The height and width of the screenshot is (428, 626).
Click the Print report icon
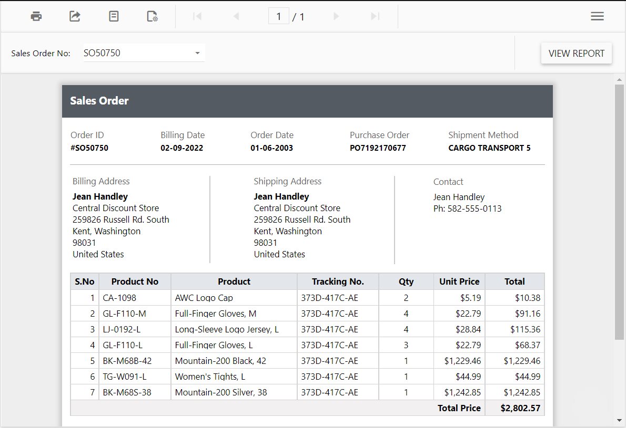pos(36,16)
